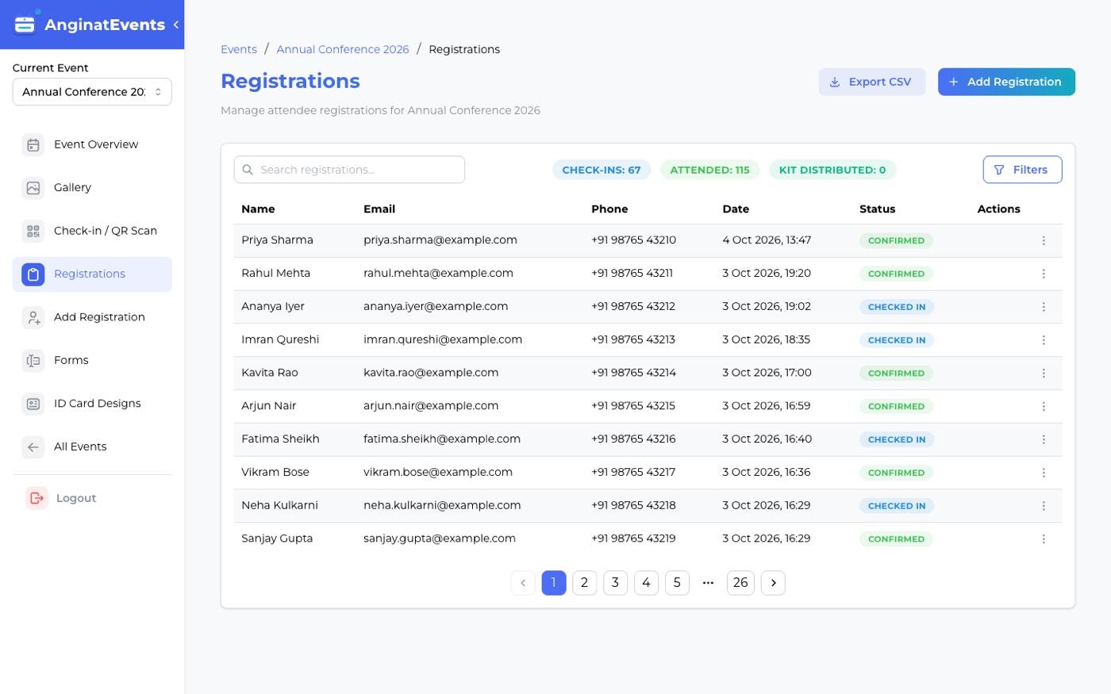Open actions menu for Imran Qureshi

pos(1044,340)
